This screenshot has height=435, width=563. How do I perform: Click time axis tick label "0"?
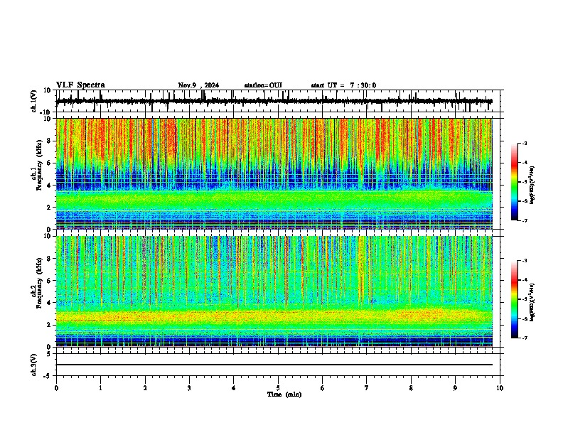pyautogui.click(x=56, y=388)
